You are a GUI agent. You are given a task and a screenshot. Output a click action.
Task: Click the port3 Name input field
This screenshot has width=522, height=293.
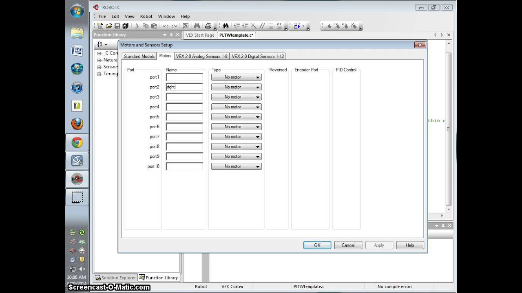pyautogui.click(x=184, y=97)
